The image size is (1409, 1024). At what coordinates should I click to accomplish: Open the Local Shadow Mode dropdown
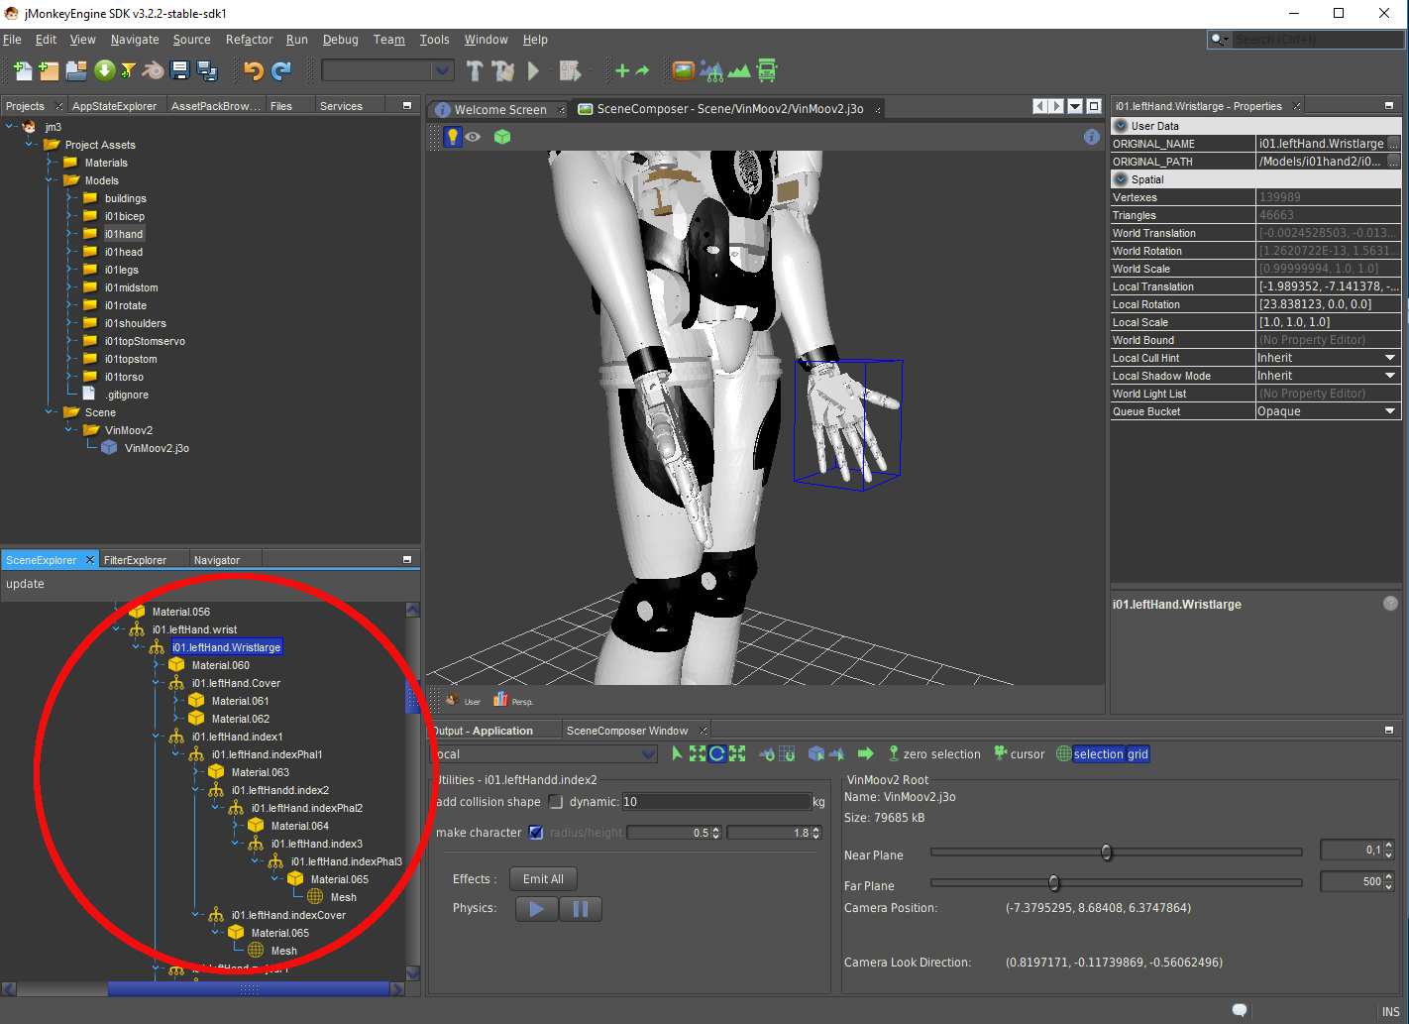(x=1328, y=376)
